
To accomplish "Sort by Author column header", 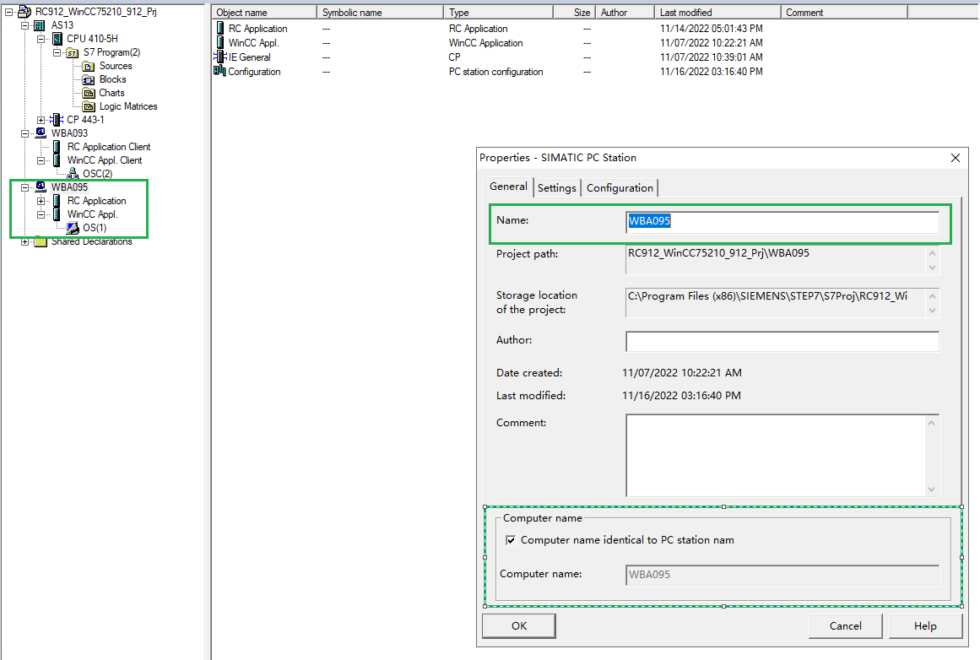I will 625,13.
